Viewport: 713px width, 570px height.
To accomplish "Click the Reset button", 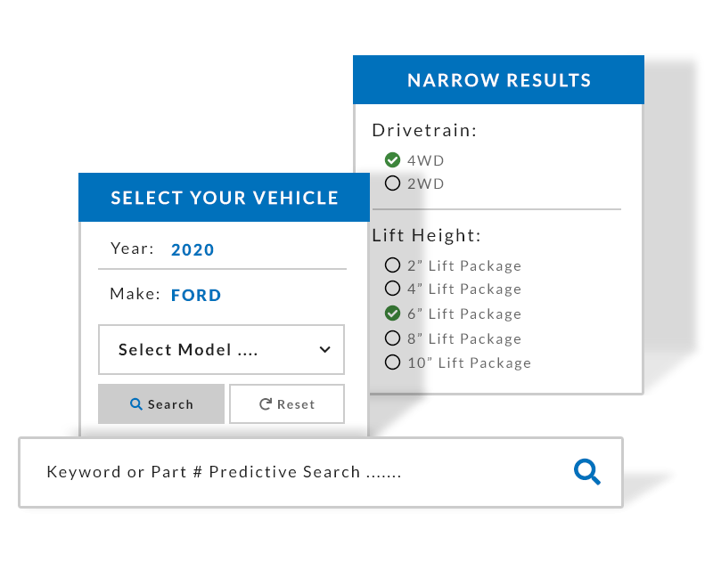I will 287,403.
